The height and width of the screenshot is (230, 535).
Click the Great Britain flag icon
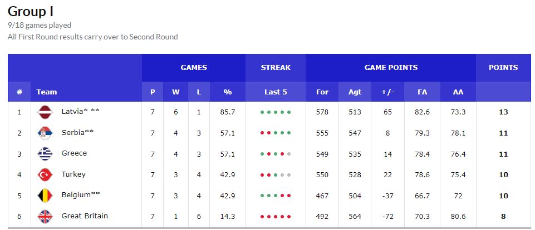pos(45,217)
